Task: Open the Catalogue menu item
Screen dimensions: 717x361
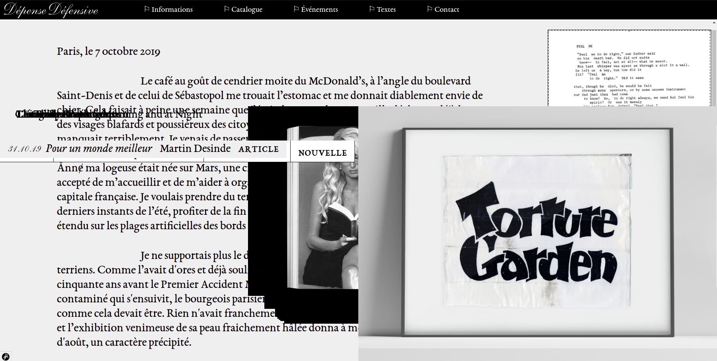Action: 246,10
